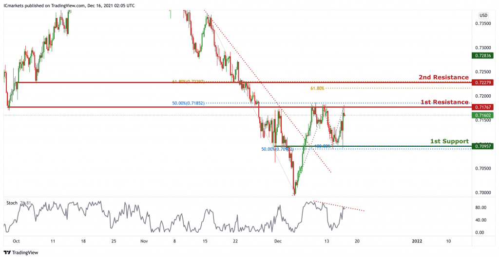Image resolution: width=499 pixels, height=259 pixels.
Task: Click the 1st Resistance label
Action: pyautogui.click(x=444, y=102)
